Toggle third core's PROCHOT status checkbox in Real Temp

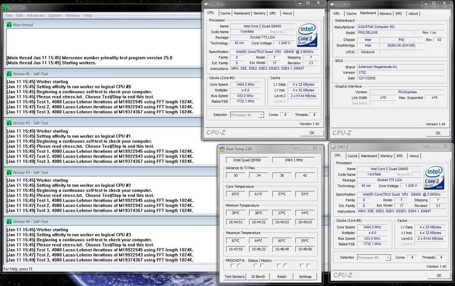click(x=279, y=266)
